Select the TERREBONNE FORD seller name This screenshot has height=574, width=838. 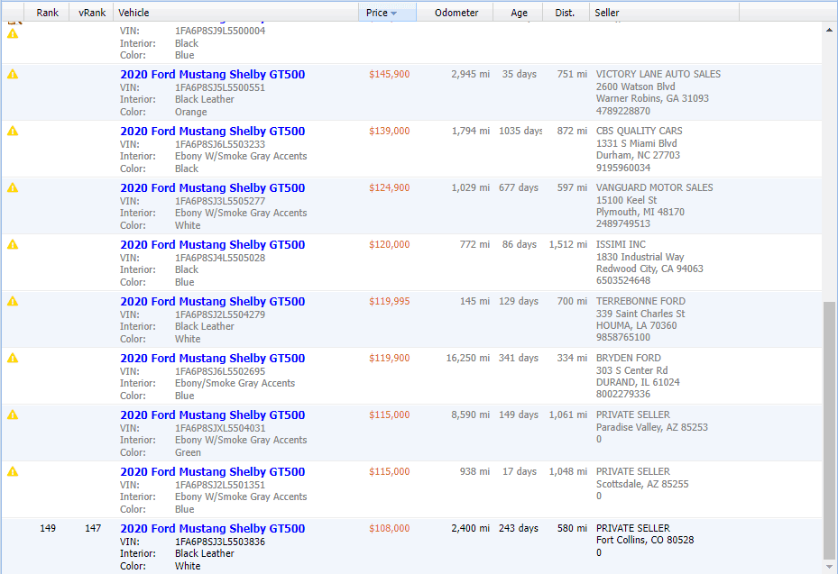640,301
